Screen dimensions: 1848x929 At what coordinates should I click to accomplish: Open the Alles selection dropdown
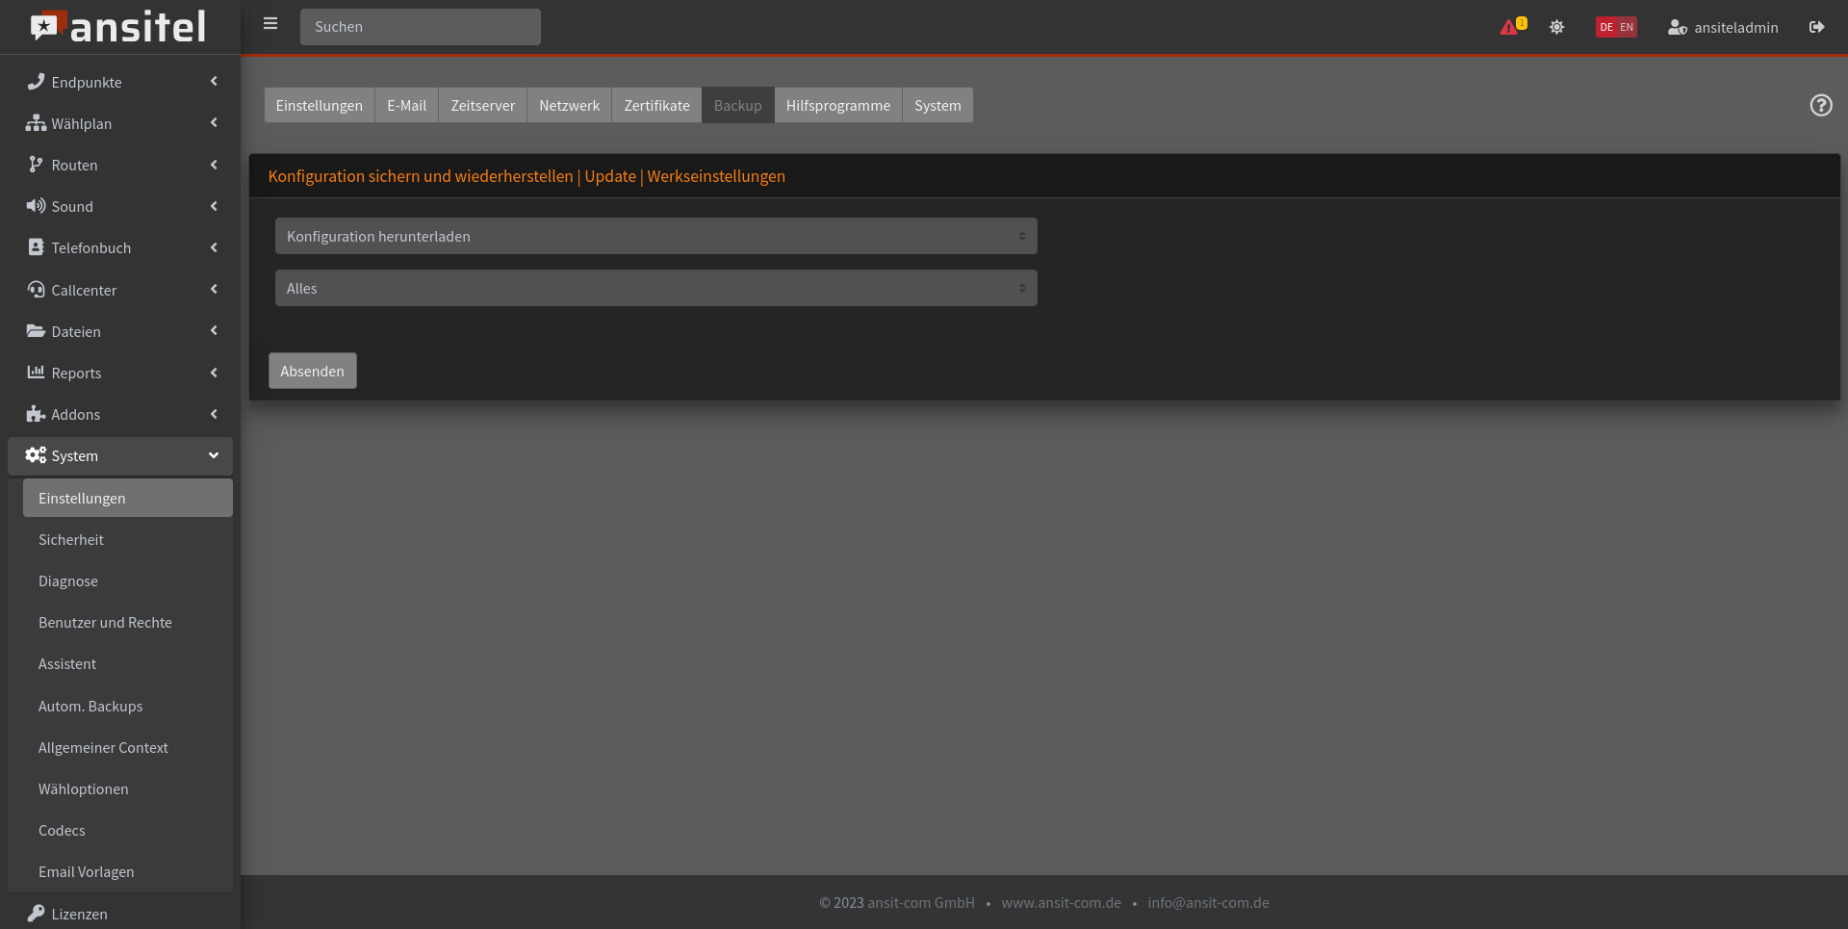(x=655, y=288)
